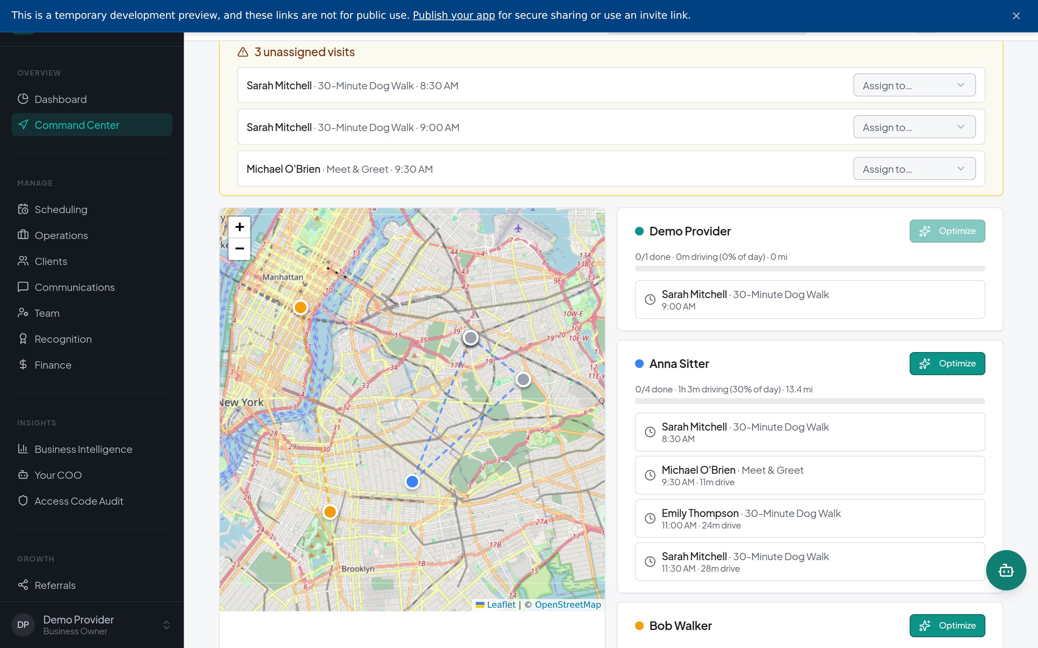The height and width of the screenshot is (648, 1038).
Task: Open the Clients section
Action: (92, 261)
